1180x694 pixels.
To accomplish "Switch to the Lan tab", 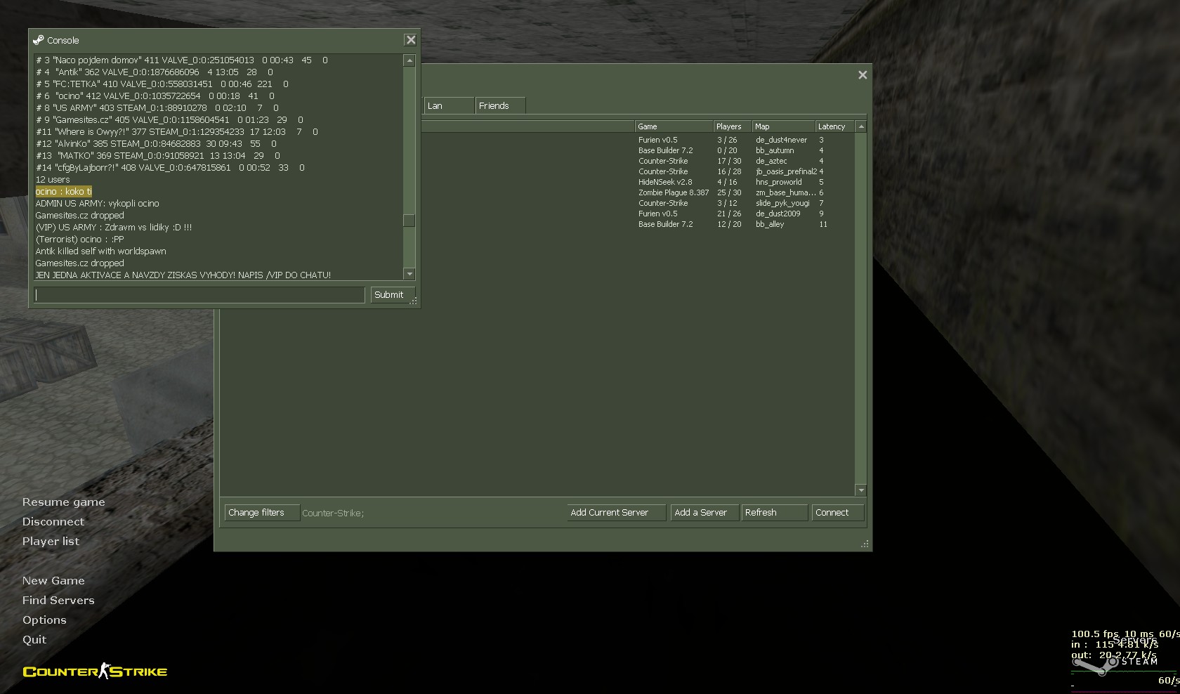I will 448,106.
